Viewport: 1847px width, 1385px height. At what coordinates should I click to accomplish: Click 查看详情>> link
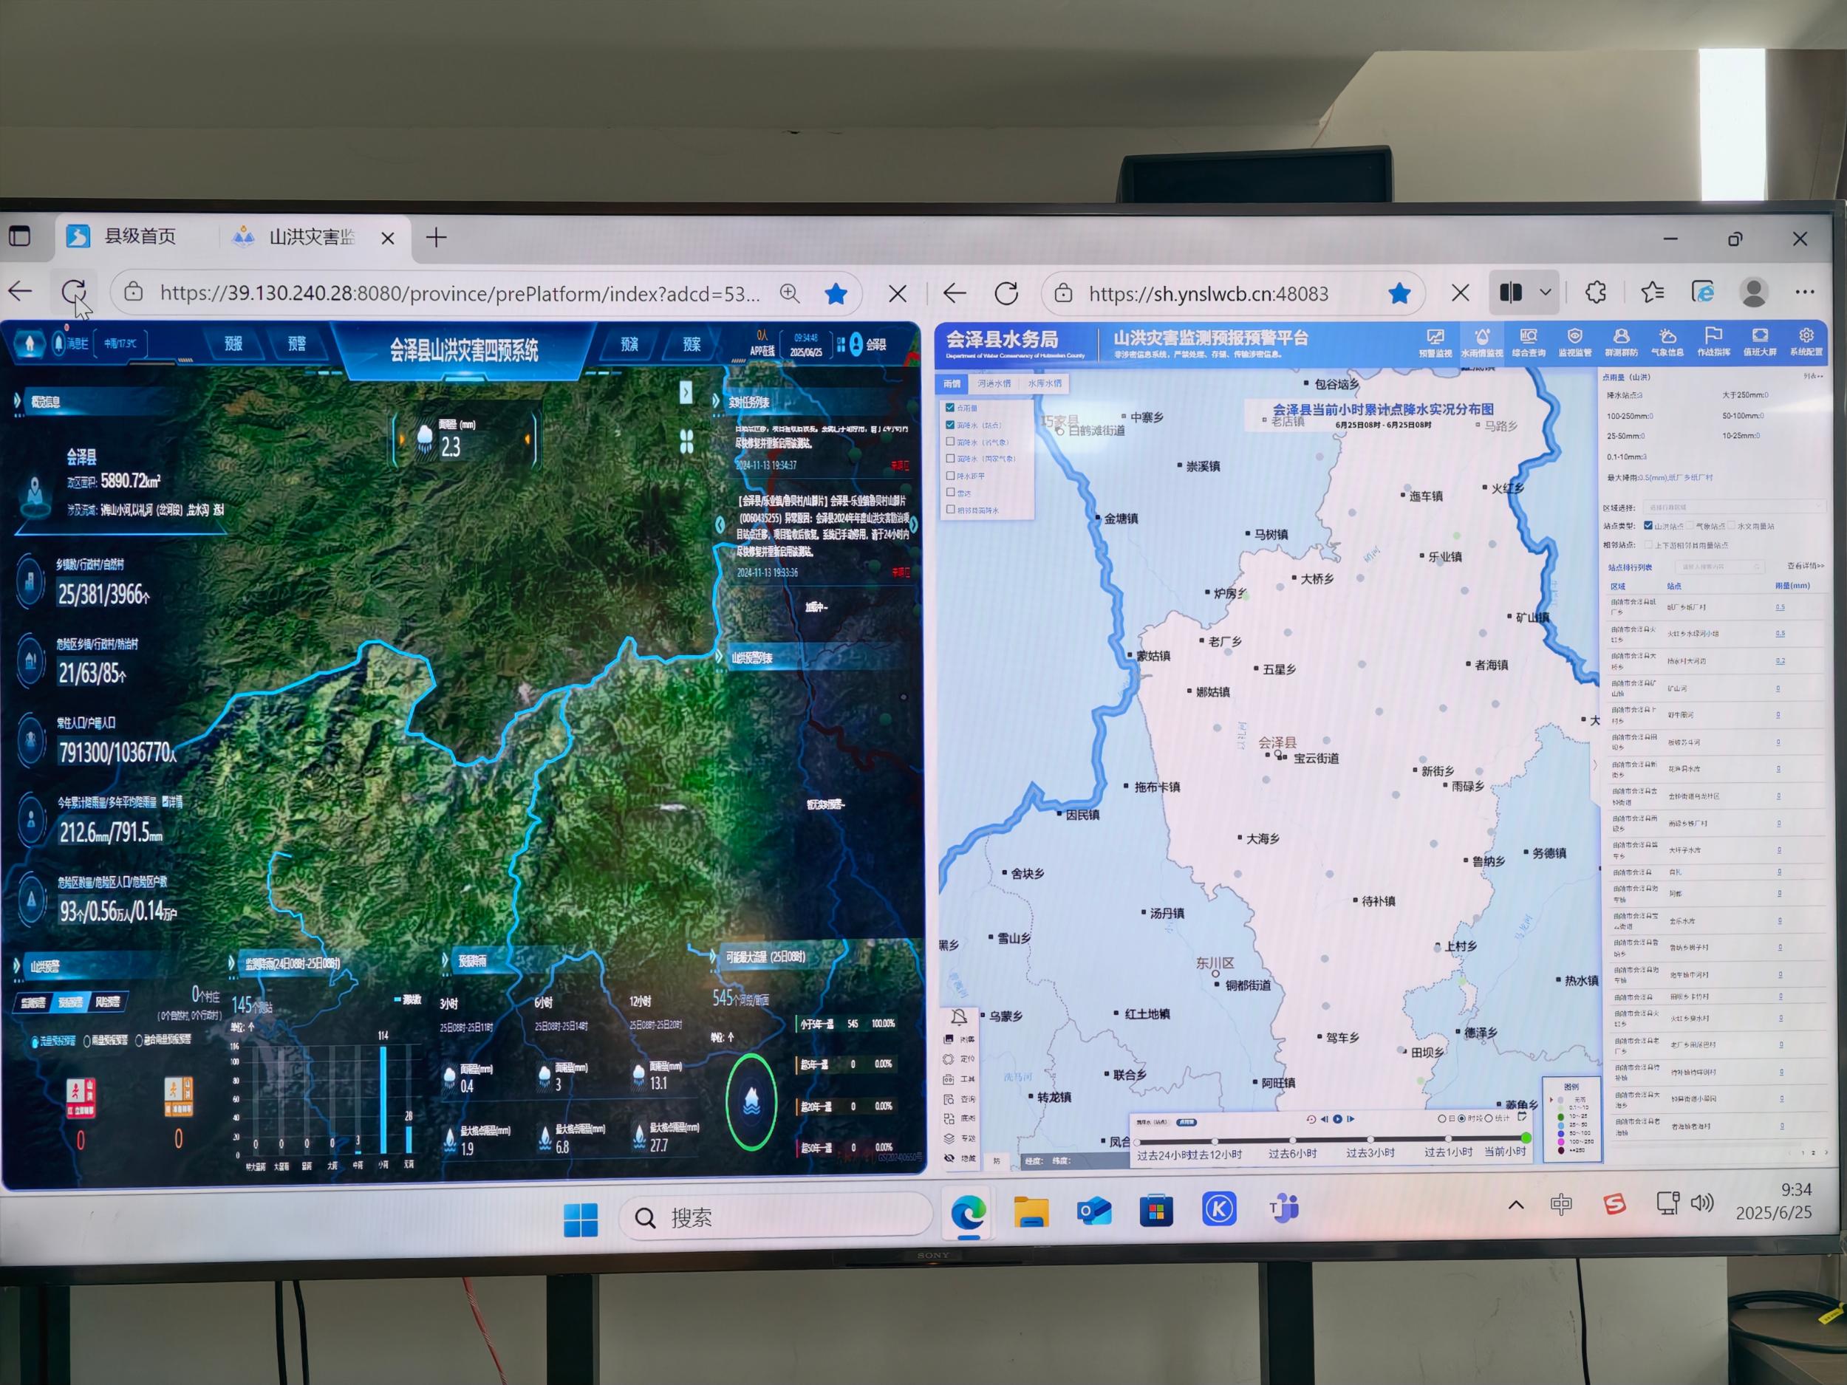[1805, 566]
